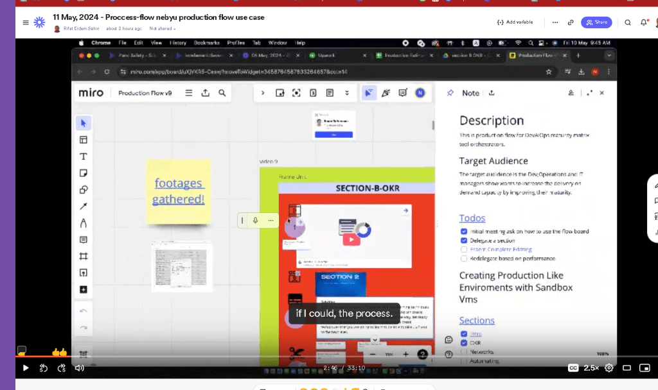658x390 pixels.
Task: Open Loom search magnifier
Action: click(x=628, y=22)
